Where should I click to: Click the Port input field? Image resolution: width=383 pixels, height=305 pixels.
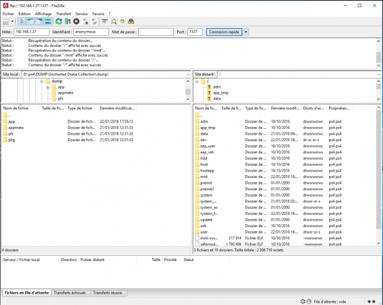(x=195, y=32)
